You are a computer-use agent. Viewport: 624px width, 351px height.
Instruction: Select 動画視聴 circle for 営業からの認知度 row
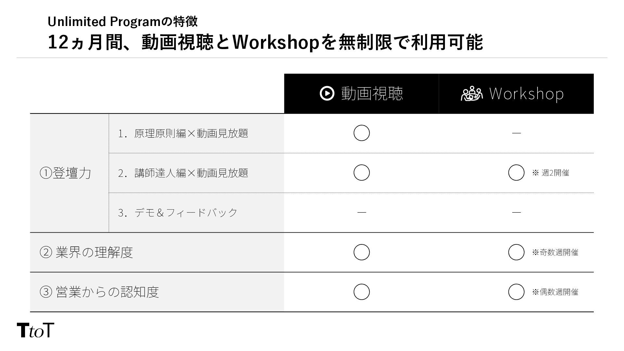(361, 292)
